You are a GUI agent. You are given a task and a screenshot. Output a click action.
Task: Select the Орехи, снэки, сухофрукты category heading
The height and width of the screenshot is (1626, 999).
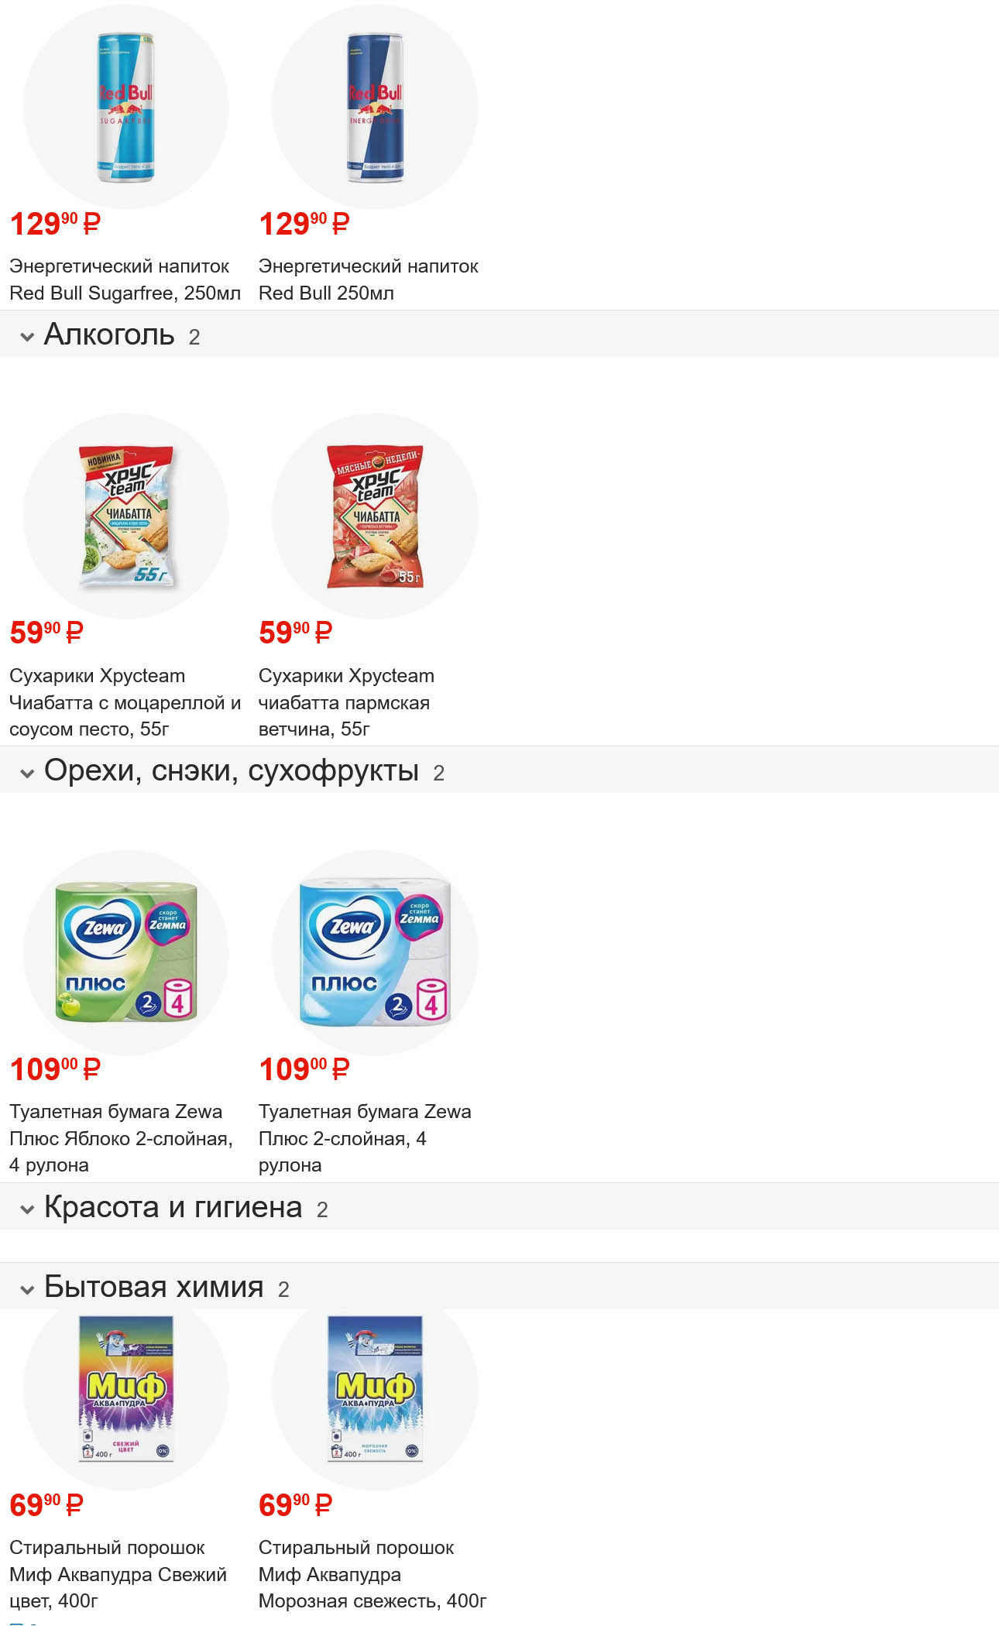click(x=231, y=770)
